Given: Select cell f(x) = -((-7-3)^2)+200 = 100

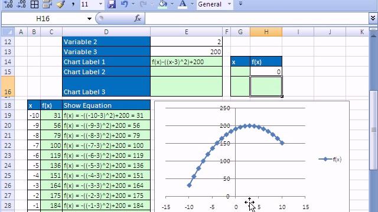Looking at the screenshot, I should coord(106,145).
